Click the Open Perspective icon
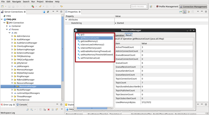This screenshot has width=209, height=115. pyautogui.click(x=151, y=7)
